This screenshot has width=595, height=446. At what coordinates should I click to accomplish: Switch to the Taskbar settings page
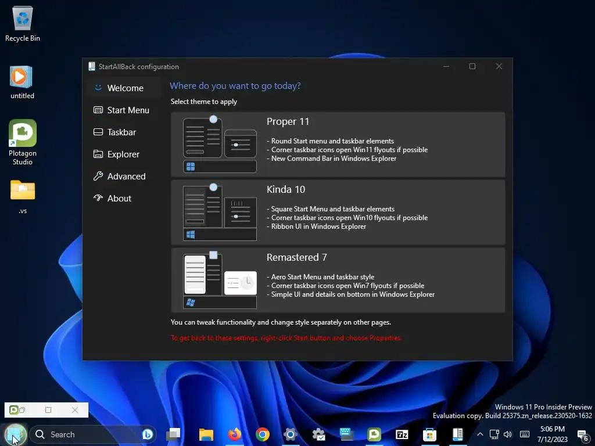[x=124, y=132]
